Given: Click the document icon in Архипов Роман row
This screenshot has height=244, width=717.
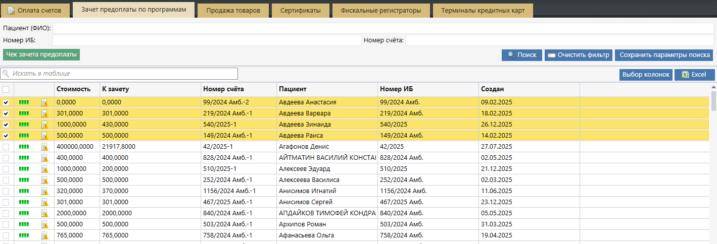Looking at the screenshot, I should (x=44, y=224).
